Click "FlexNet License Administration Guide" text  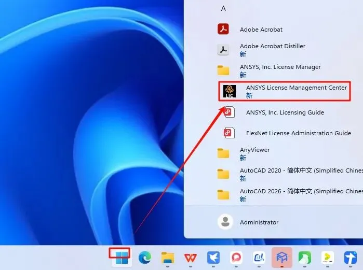click(x=299, y=133)
